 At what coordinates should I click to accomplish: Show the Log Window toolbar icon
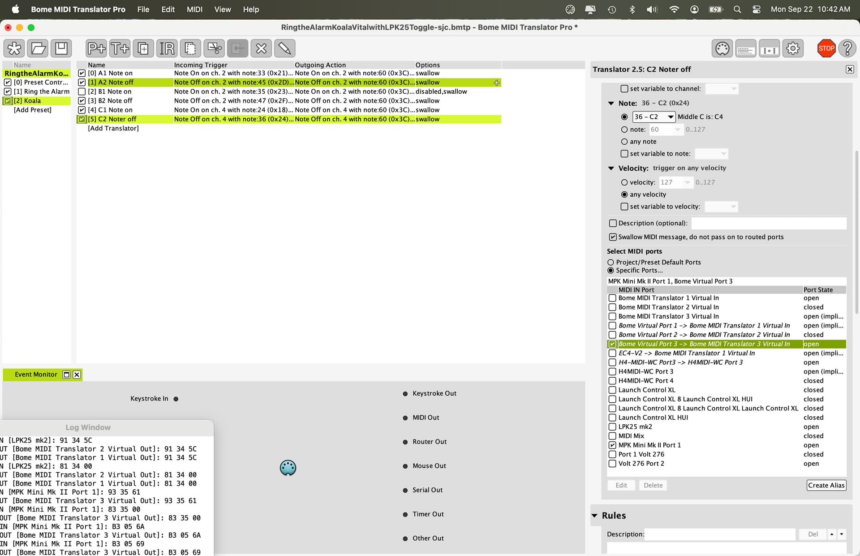(746, 48)
